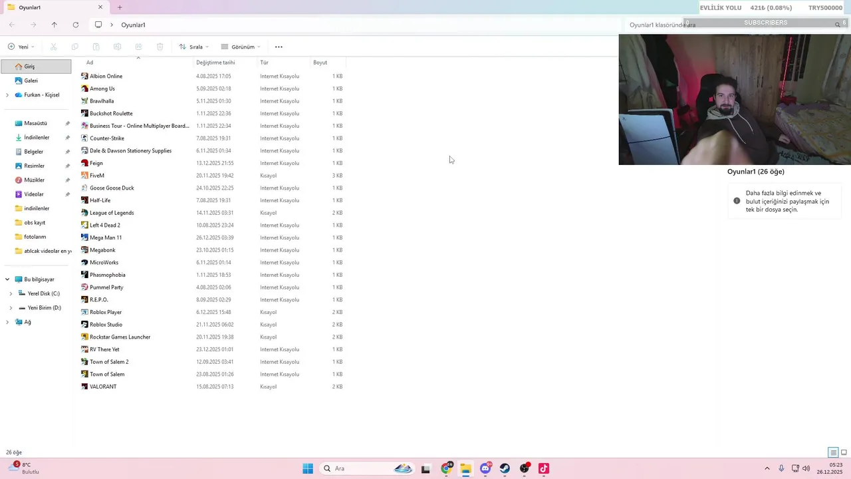Select the Town of Salem 2 row

pyautogui.click(x=213, y=362)
